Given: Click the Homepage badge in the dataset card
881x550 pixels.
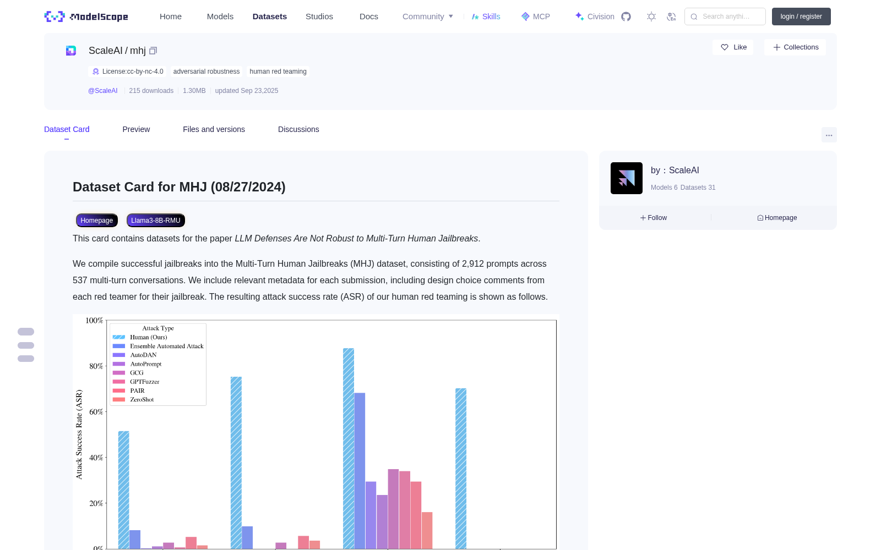Looking at the screenshot, I should [97, 221].
